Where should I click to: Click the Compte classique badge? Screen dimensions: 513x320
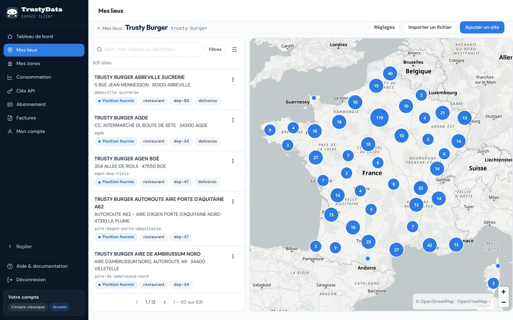(x=28, y=307)
